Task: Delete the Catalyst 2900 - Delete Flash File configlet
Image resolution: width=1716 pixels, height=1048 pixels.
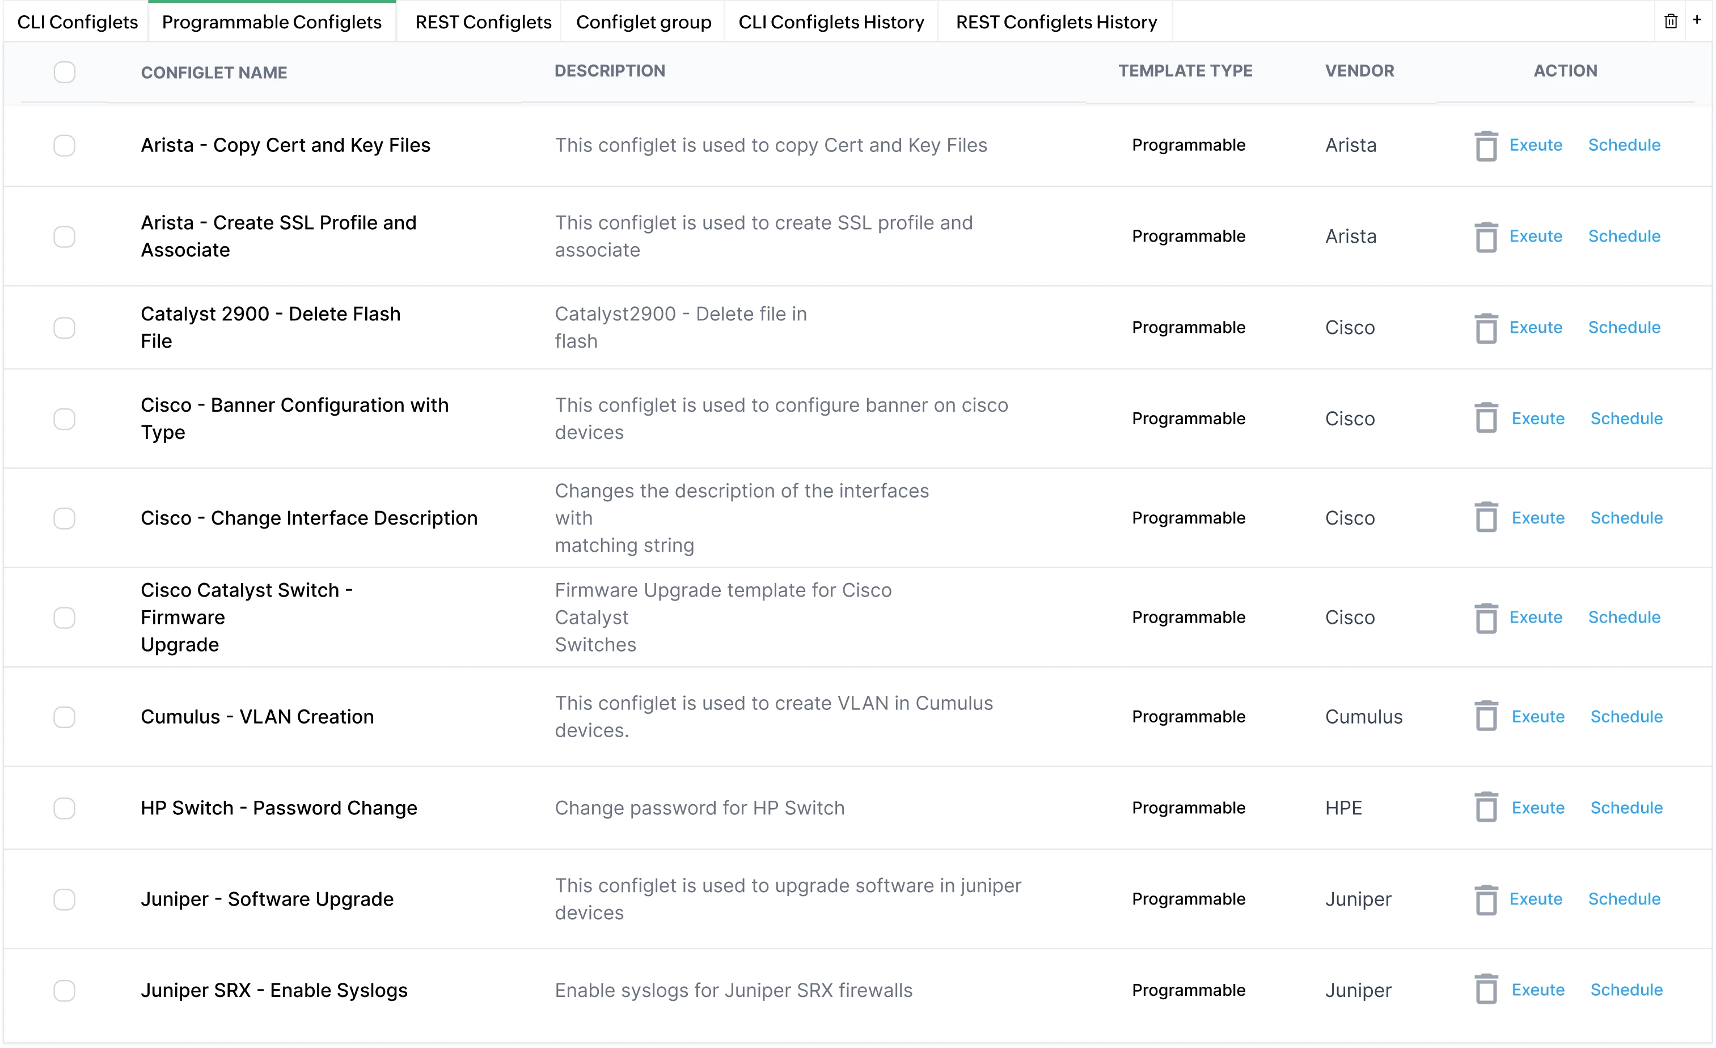Action: [x=1487, y=327]
